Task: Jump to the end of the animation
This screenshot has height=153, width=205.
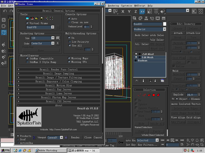Action: coord(182,140)
